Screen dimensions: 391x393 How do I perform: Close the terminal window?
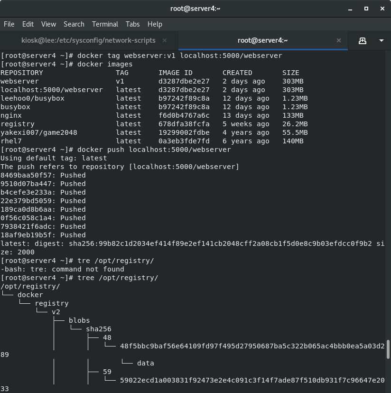[x=382, y=9]
